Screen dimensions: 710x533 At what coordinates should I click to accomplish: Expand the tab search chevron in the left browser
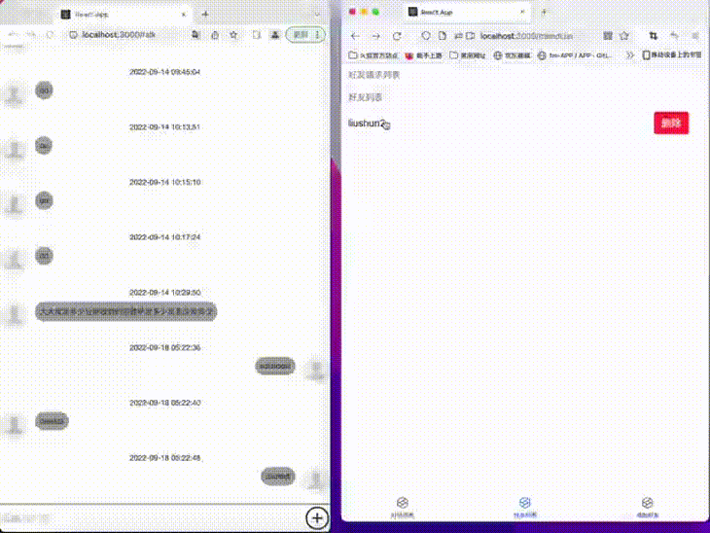317,15
